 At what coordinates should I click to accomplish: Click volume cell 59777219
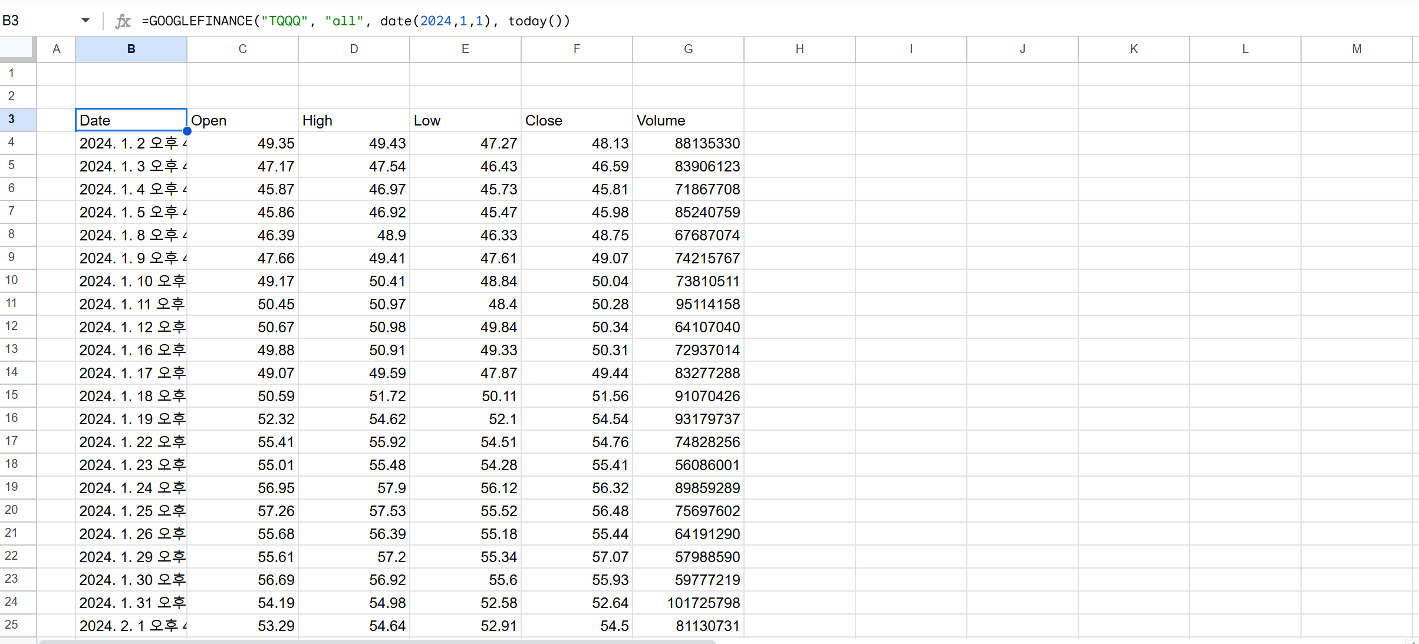(688, 580)
